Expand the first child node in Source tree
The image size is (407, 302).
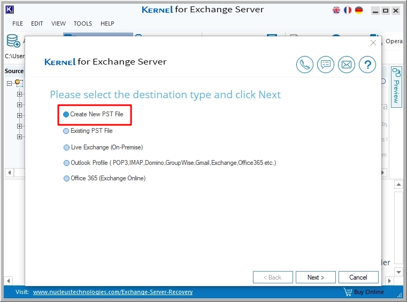pos(19,94)
